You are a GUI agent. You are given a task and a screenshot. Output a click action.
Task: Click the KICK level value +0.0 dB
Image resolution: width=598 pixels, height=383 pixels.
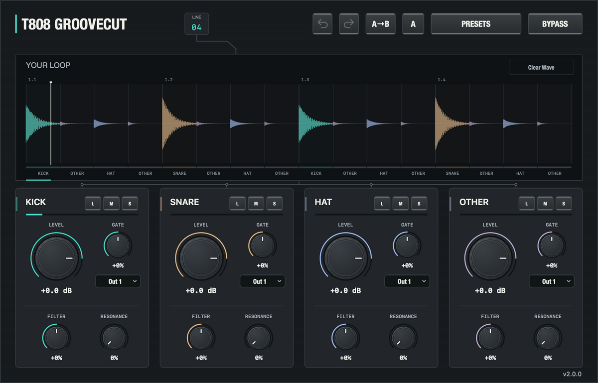tap(56, 290)
